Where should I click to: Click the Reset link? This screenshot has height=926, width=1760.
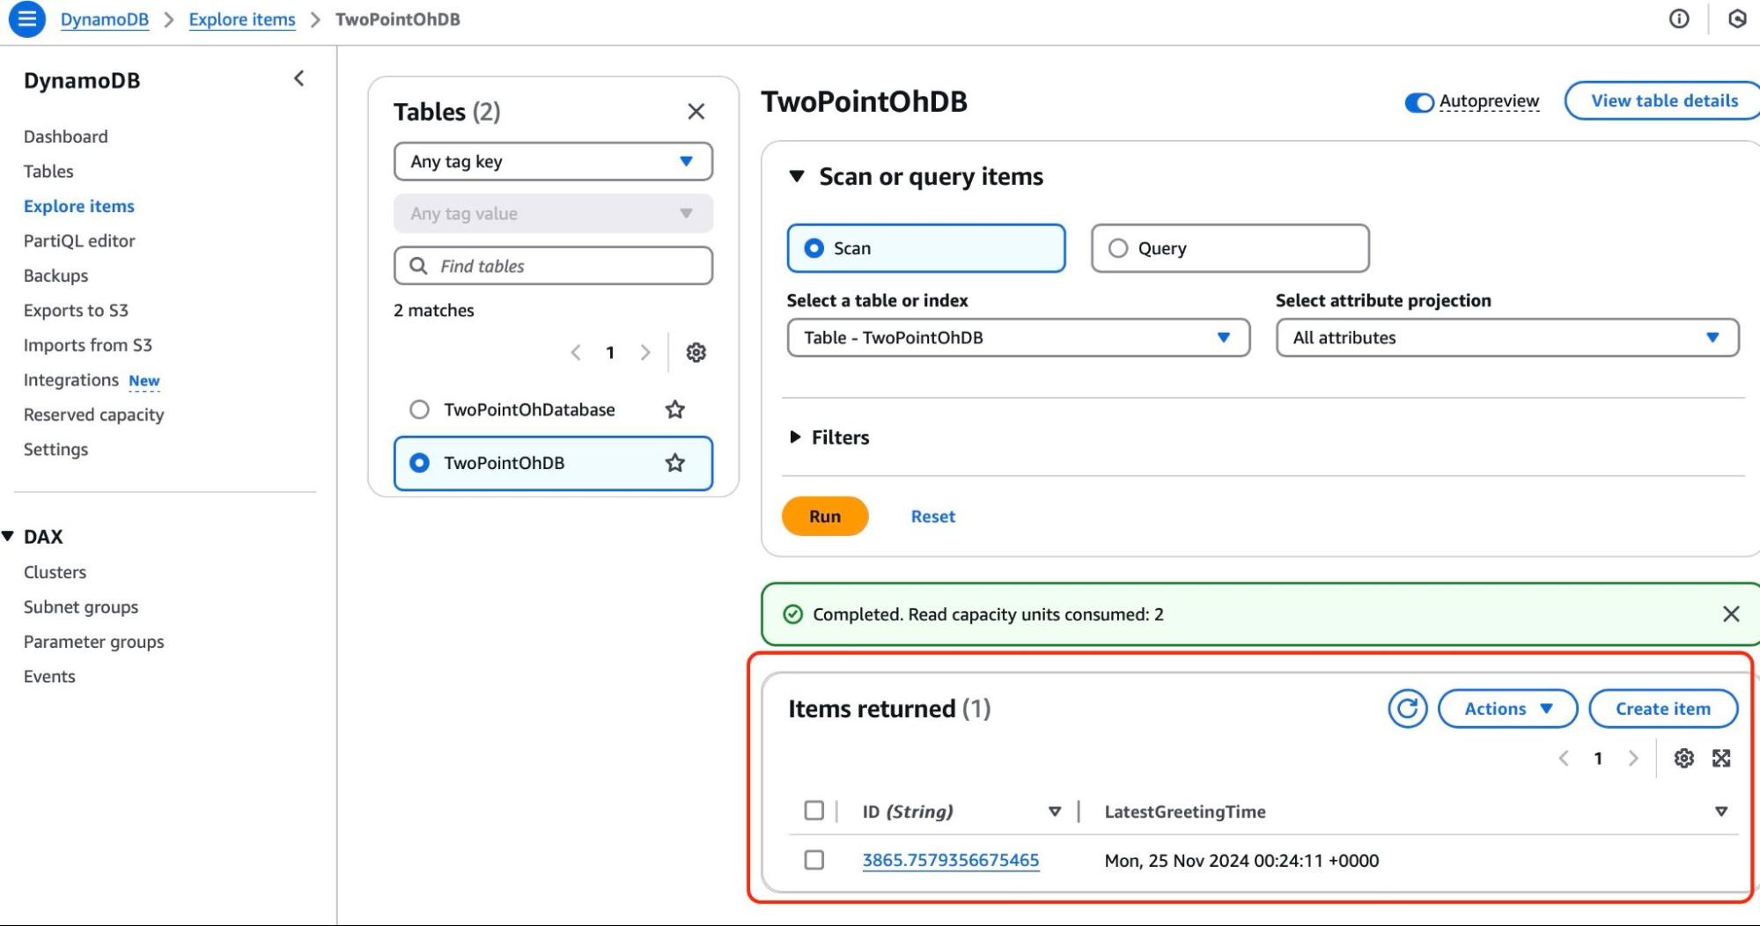point(932,517)
